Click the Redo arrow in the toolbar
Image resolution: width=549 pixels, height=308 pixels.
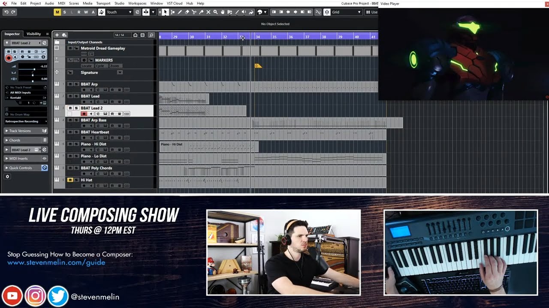coord(13,12)
